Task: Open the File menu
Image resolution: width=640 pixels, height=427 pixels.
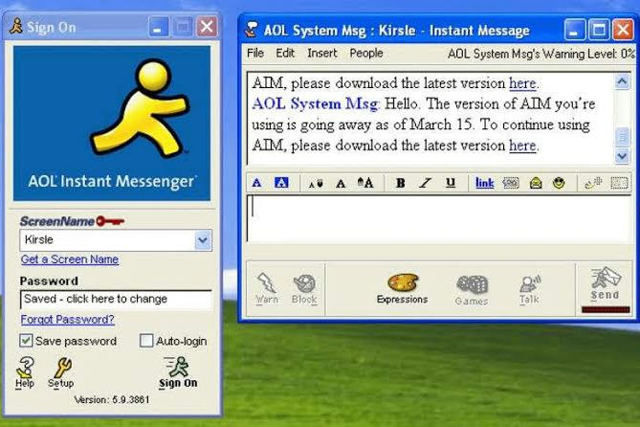Action: (255, 54)
